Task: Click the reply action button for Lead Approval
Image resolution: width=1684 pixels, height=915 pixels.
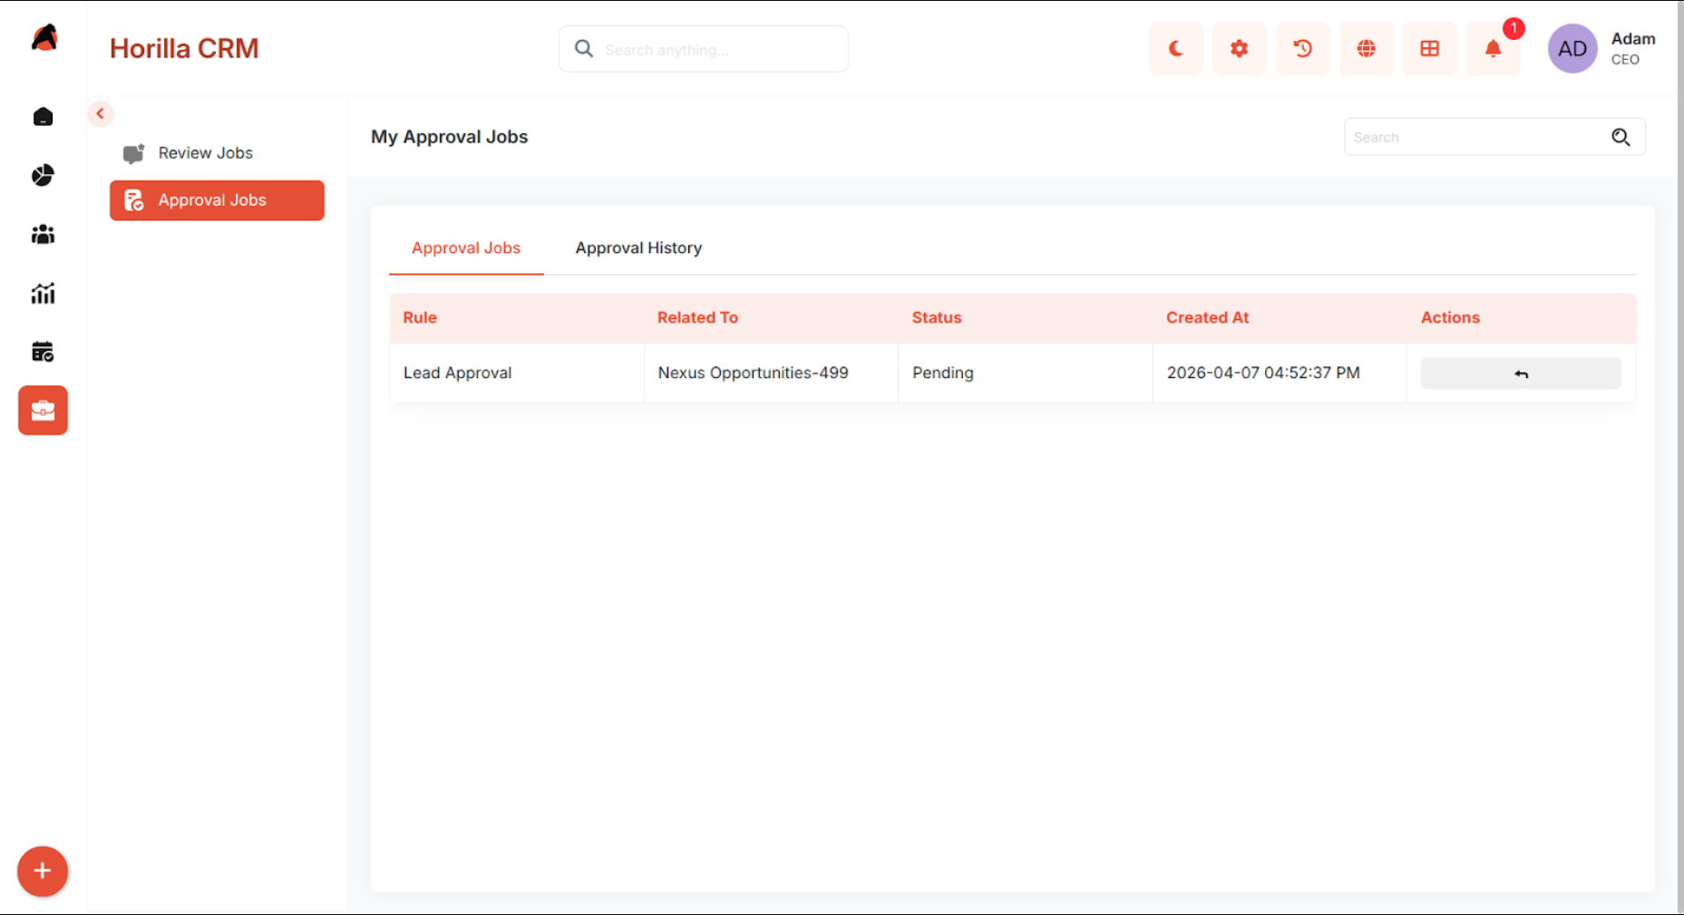Action: tap(1521, 374)
